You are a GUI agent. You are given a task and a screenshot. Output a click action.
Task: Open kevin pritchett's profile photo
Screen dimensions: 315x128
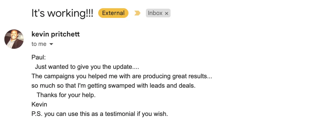click(14, 39)
